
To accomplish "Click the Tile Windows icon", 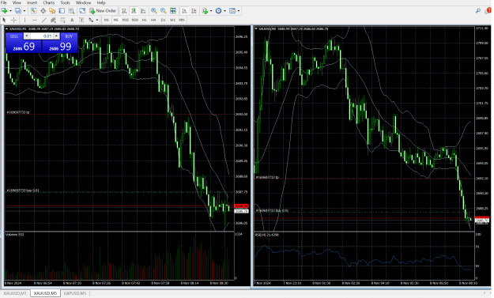I will [x=173, y=11].
